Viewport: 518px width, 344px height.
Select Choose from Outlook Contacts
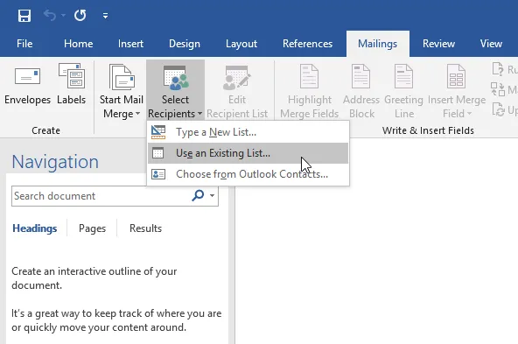[248, 174]
